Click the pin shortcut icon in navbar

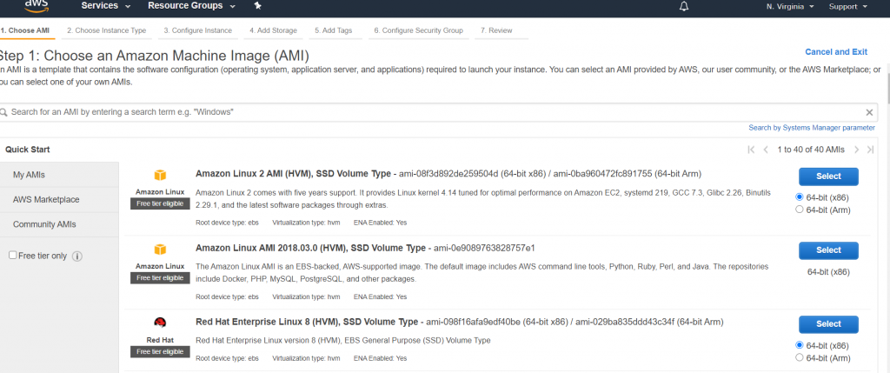[x=257, y=6]
